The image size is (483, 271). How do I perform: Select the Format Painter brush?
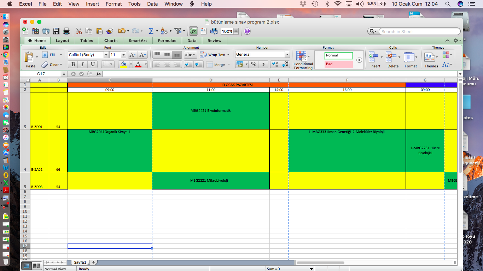point(110,31)
